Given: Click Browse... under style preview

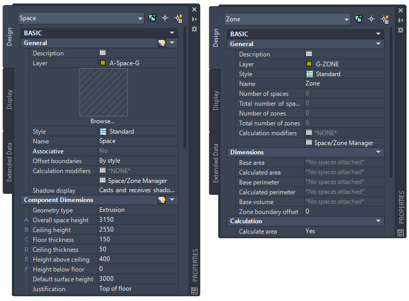Looking at the screenshot, I should [x=102, y=121].
